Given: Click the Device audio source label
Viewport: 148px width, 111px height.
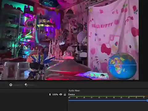Looking at the screenshot, I should [x=72, y=94].
